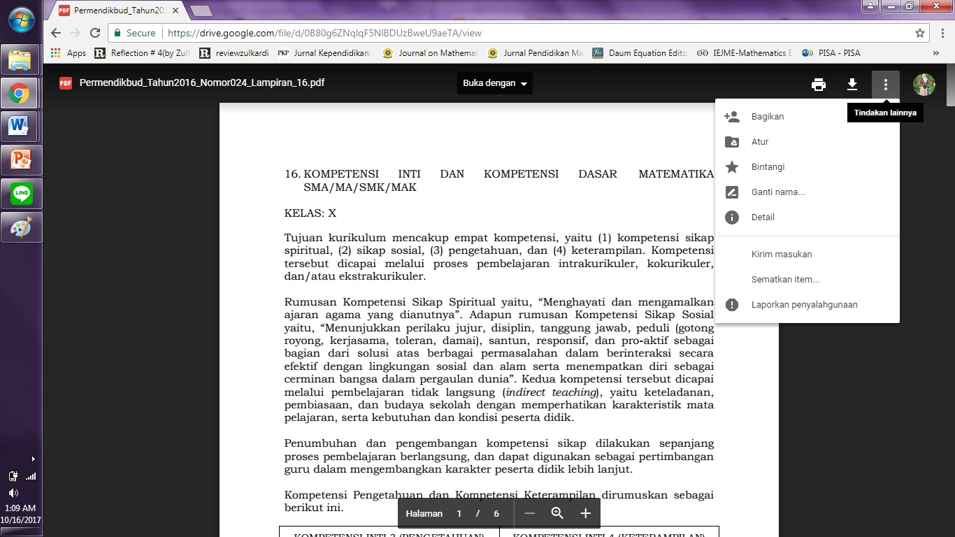This screenshot has height=537, width=955.
Task: Open the Tindakan lainnya menu
Action: click(885, 83)
